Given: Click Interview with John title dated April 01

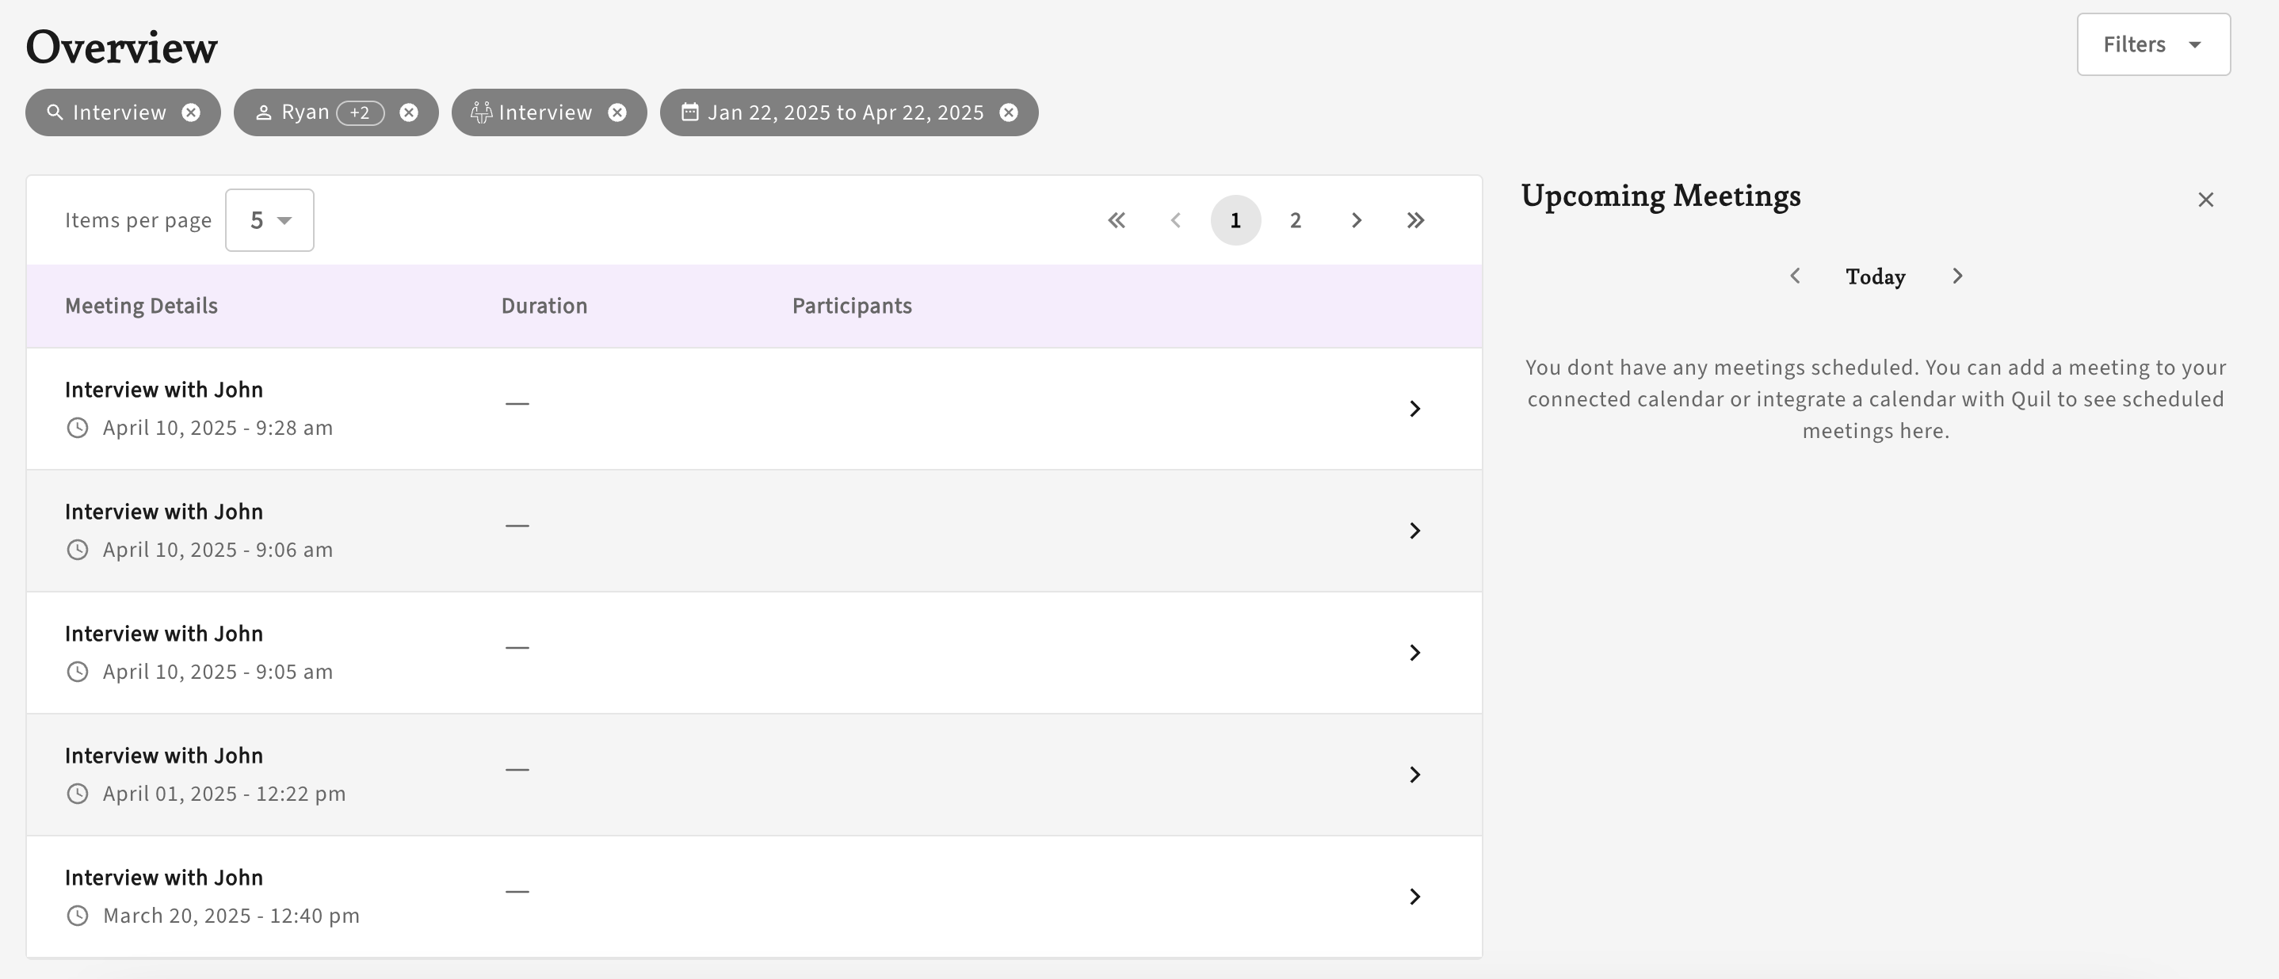Looking at the screenshot, I should (164, 756).
